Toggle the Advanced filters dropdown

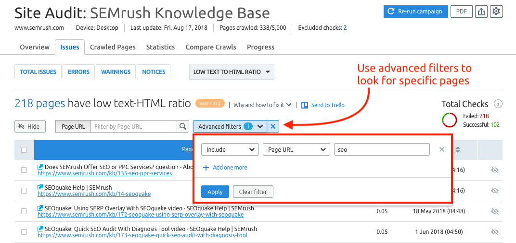point(230,126)
